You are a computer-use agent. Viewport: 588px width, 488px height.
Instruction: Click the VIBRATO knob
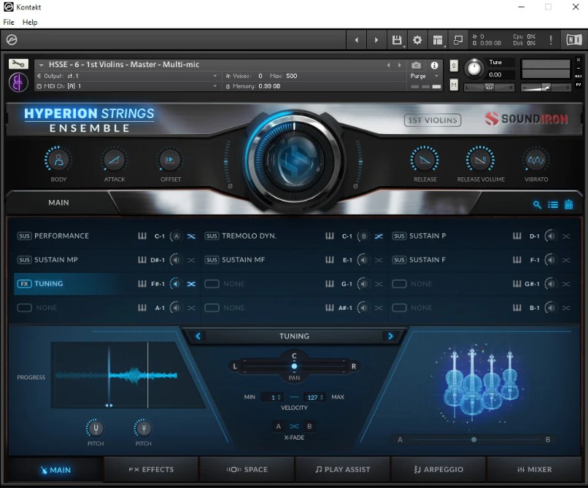[536, 160]
